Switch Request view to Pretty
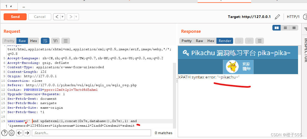 pos(9,41)
